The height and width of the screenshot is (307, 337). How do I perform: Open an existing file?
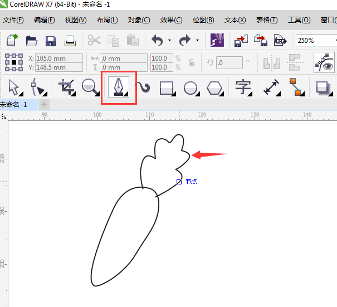31,41
